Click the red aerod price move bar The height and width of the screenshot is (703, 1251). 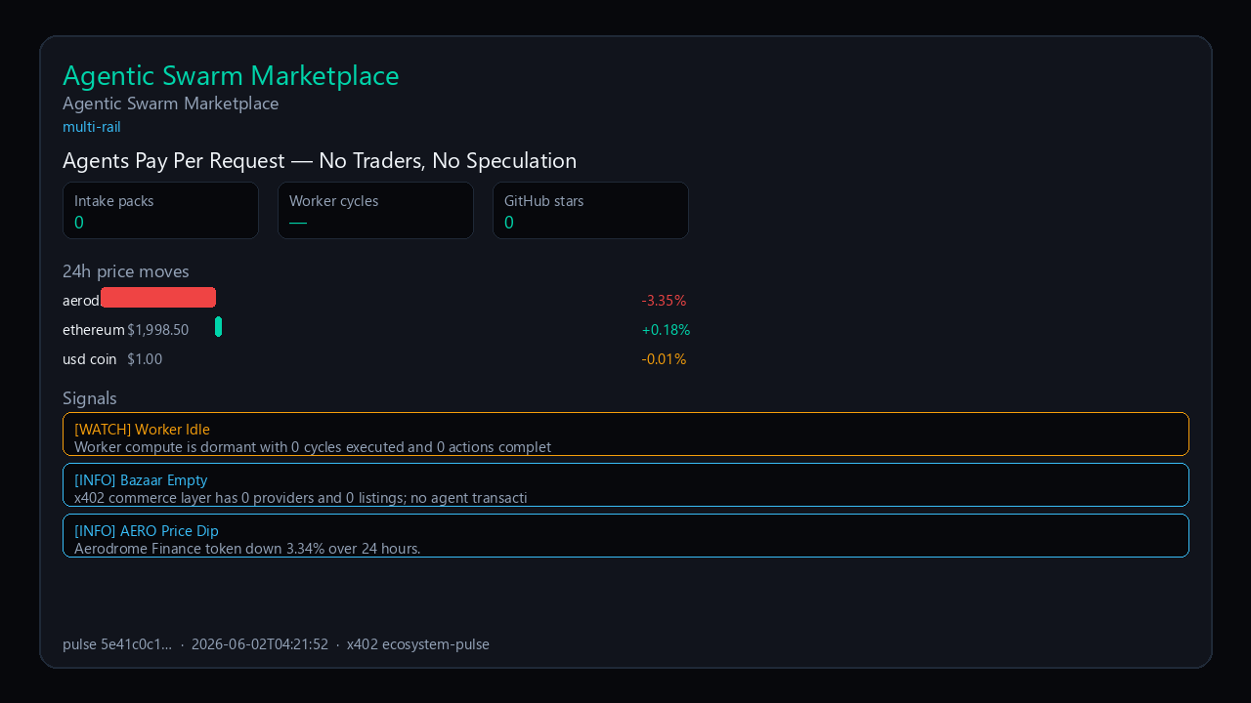(158, 298)
